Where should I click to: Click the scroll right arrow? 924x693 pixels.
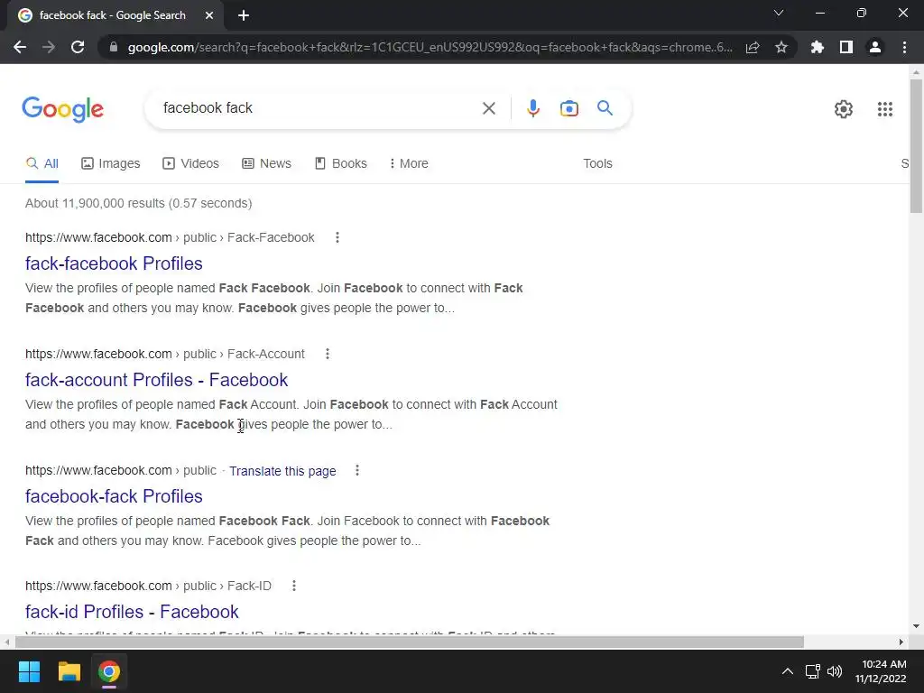[x=901, y=642]
